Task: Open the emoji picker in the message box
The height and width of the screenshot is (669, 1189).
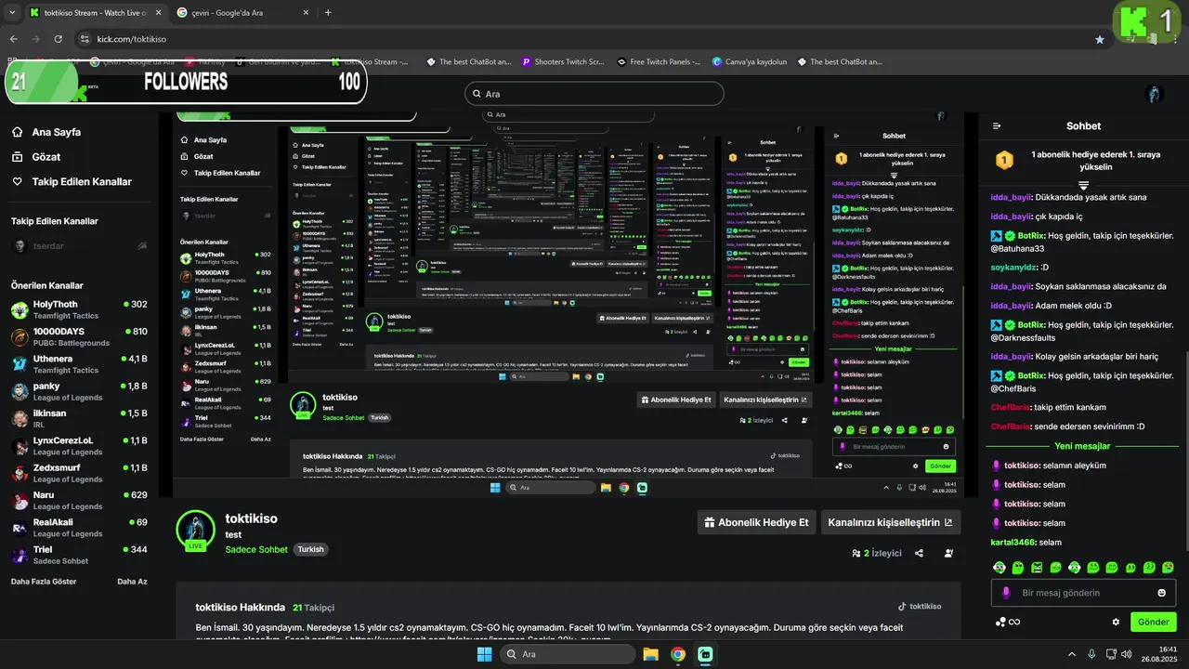Action: [x=1162, y=593]
